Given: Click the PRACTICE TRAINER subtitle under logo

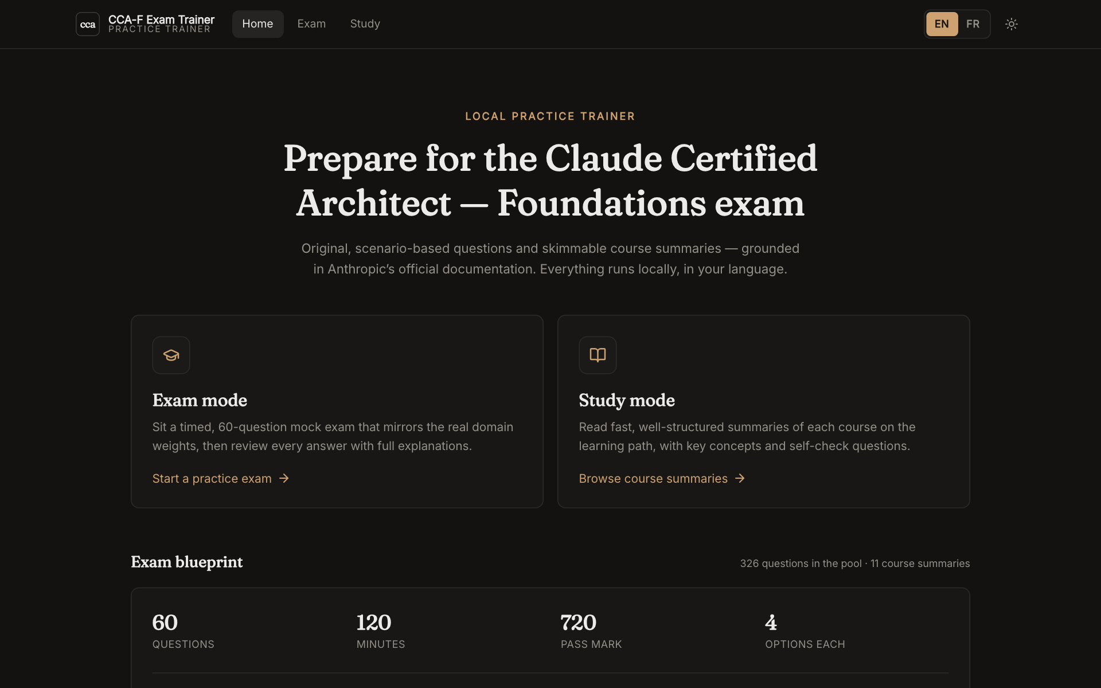Looking at the screenshot, I should click(x=159, y=29).
